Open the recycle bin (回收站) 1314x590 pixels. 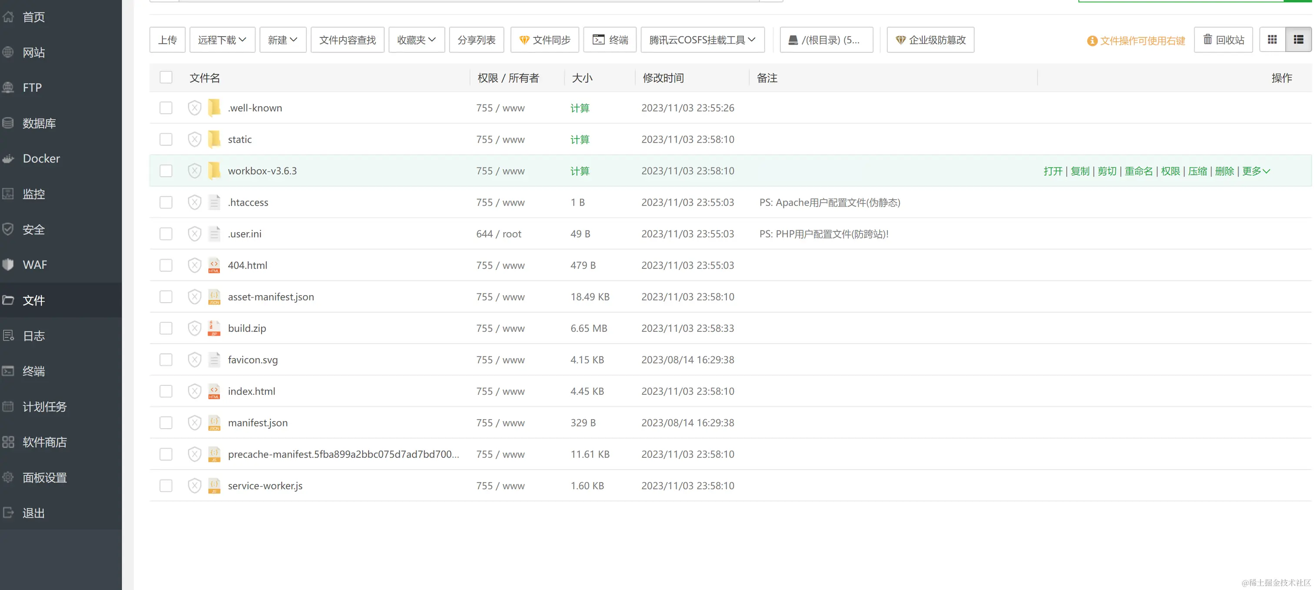point(1223,40)
